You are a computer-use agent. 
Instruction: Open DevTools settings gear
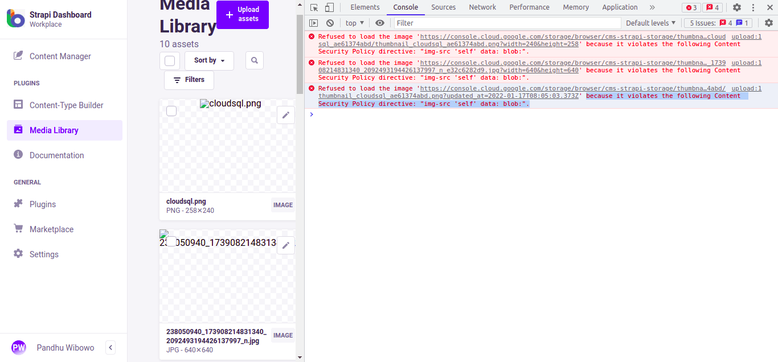(x=737, y=7)
